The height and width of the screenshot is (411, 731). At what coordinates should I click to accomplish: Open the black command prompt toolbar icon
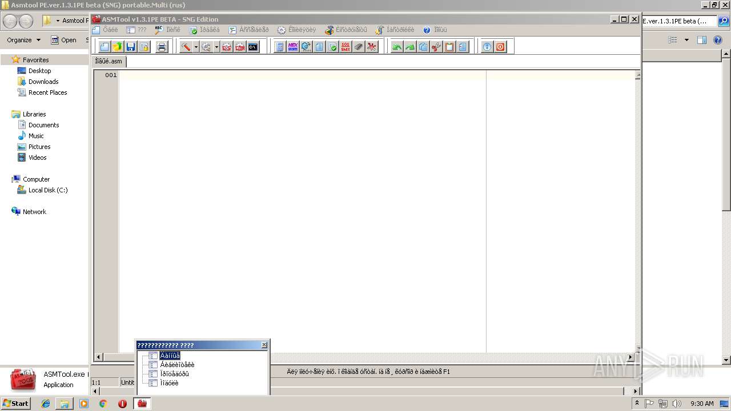[253, 47]
